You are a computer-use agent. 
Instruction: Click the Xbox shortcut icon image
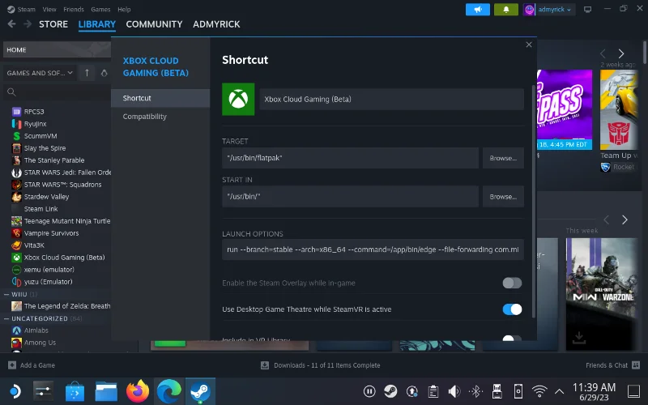(x=238, y=99)
